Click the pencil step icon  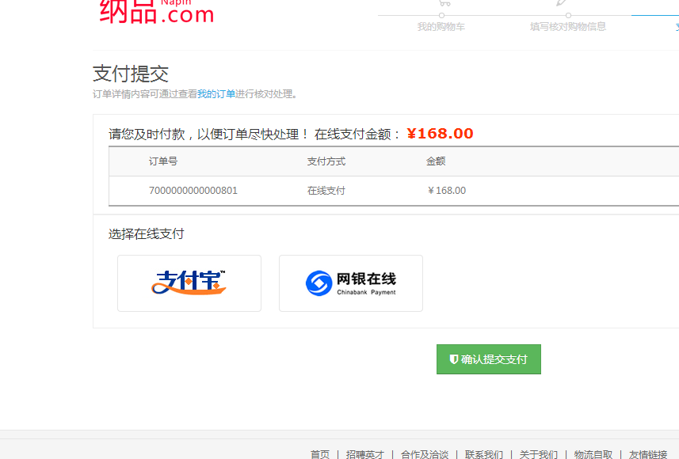coord(562,2)
